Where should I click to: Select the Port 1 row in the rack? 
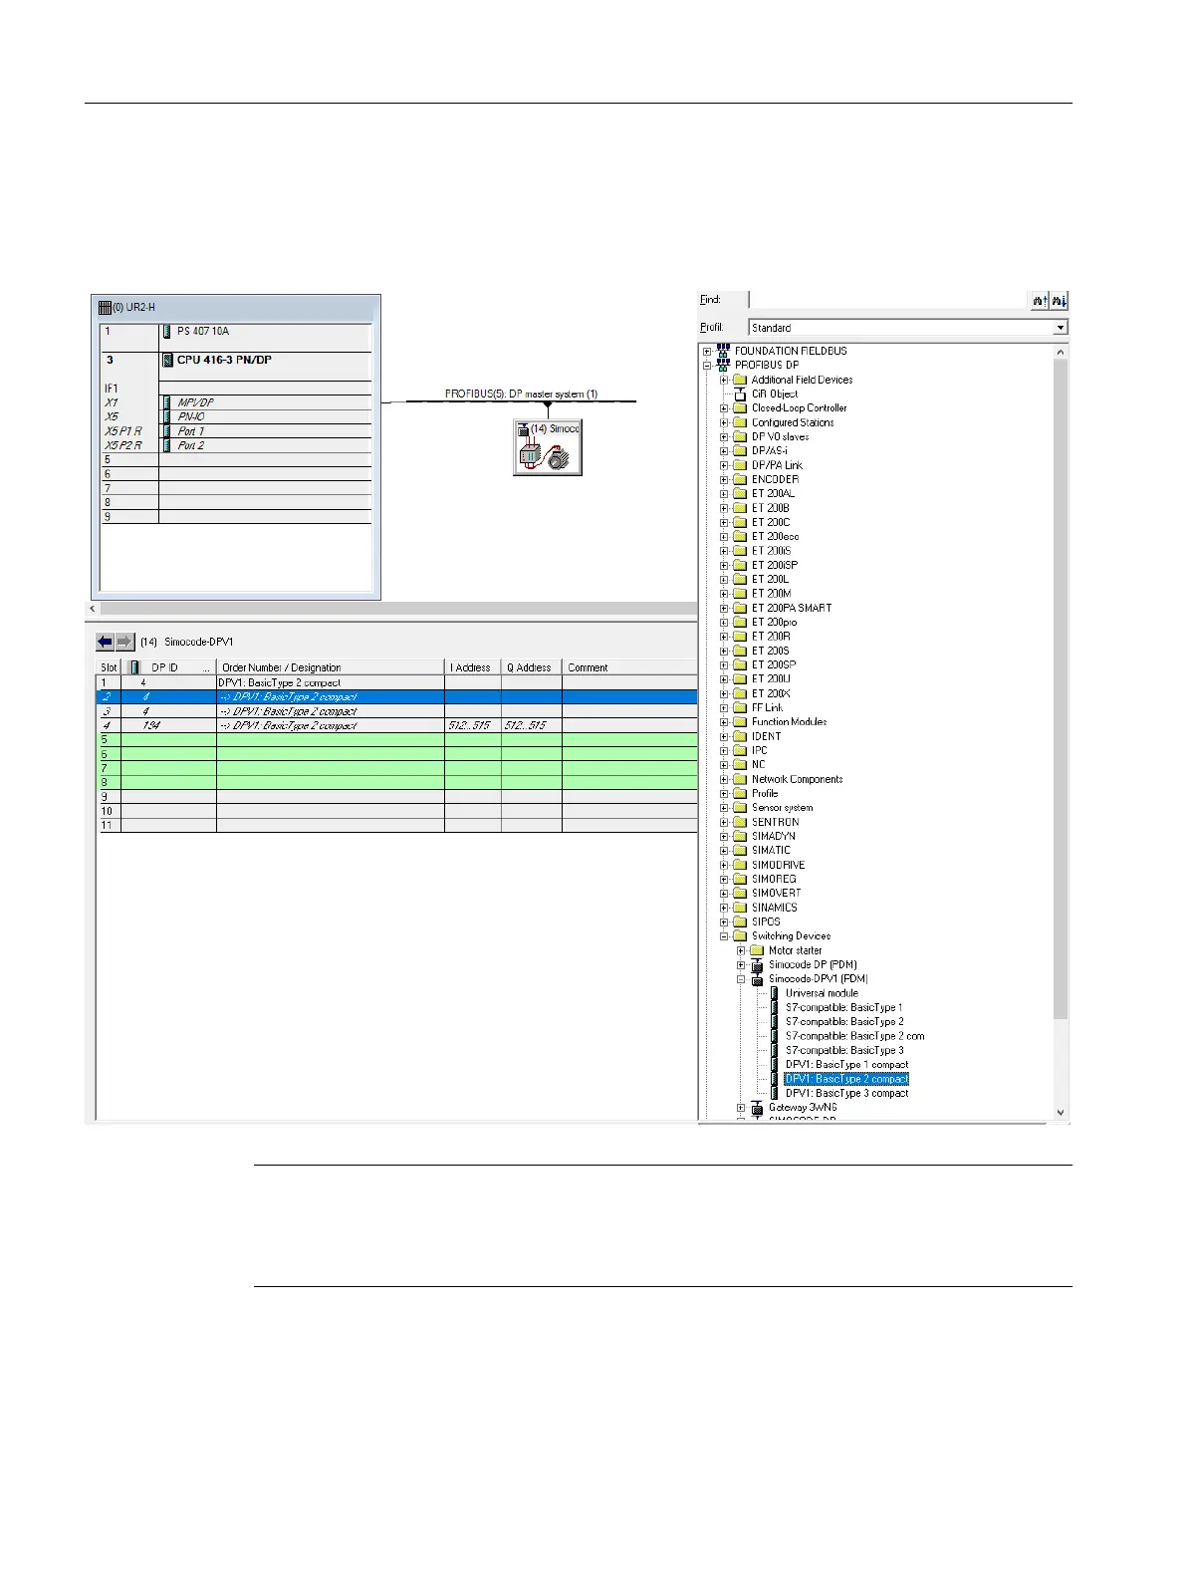pyautogui.click(x=236, y=431)
